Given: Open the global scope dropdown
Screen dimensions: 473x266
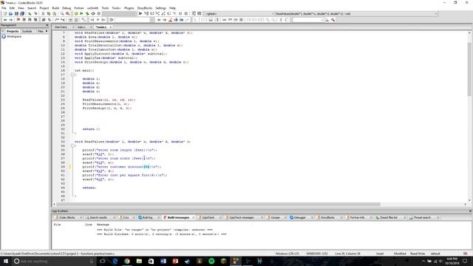Looking at the screenshot, I should point(273,14).
